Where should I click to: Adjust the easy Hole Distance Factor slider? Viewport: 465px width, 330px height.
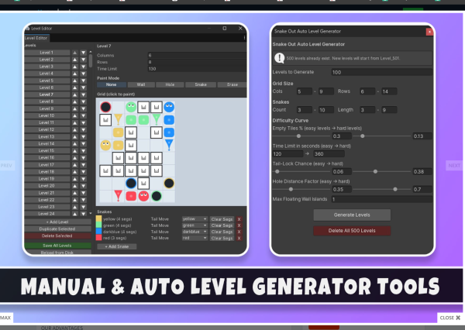[291, 189]
